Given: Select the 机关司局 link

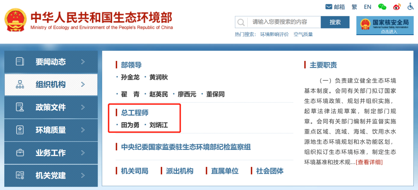Looking at the screenshot, I should (134, 171).
